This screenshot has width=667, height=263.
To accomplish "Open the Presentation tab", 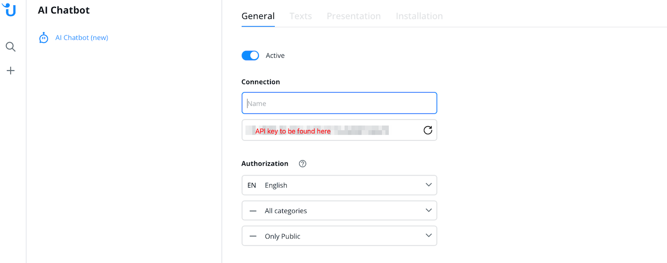I will (x=353, y=16).
